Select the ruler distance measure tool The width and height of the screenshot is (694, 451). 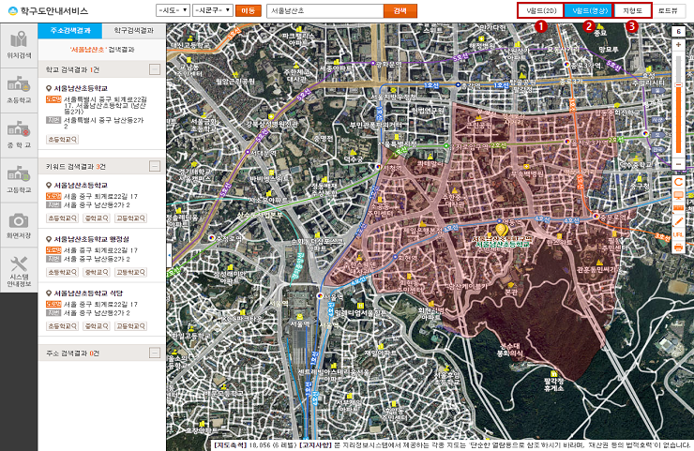coord(678,208)
